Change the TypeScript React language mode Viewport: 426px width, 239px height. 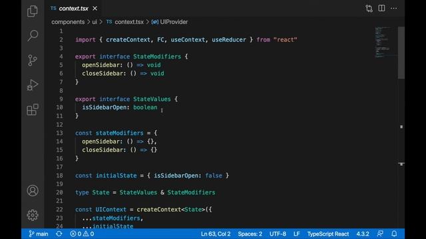pyautogui.click(x=328, y=234)
